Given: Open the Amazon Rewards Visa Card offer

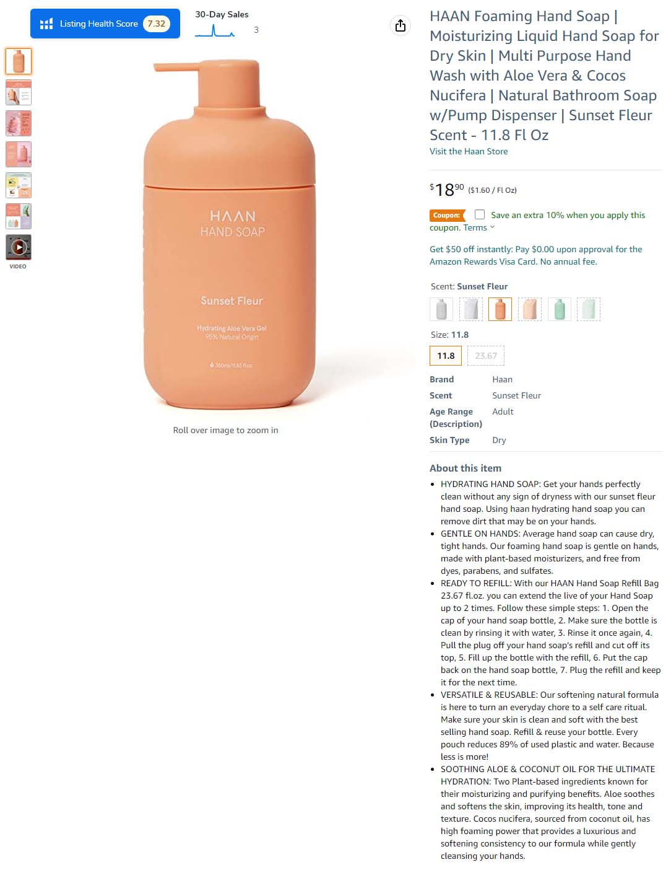Looking at the screenshot, I should pyautogui.click(x=535, y=255).
